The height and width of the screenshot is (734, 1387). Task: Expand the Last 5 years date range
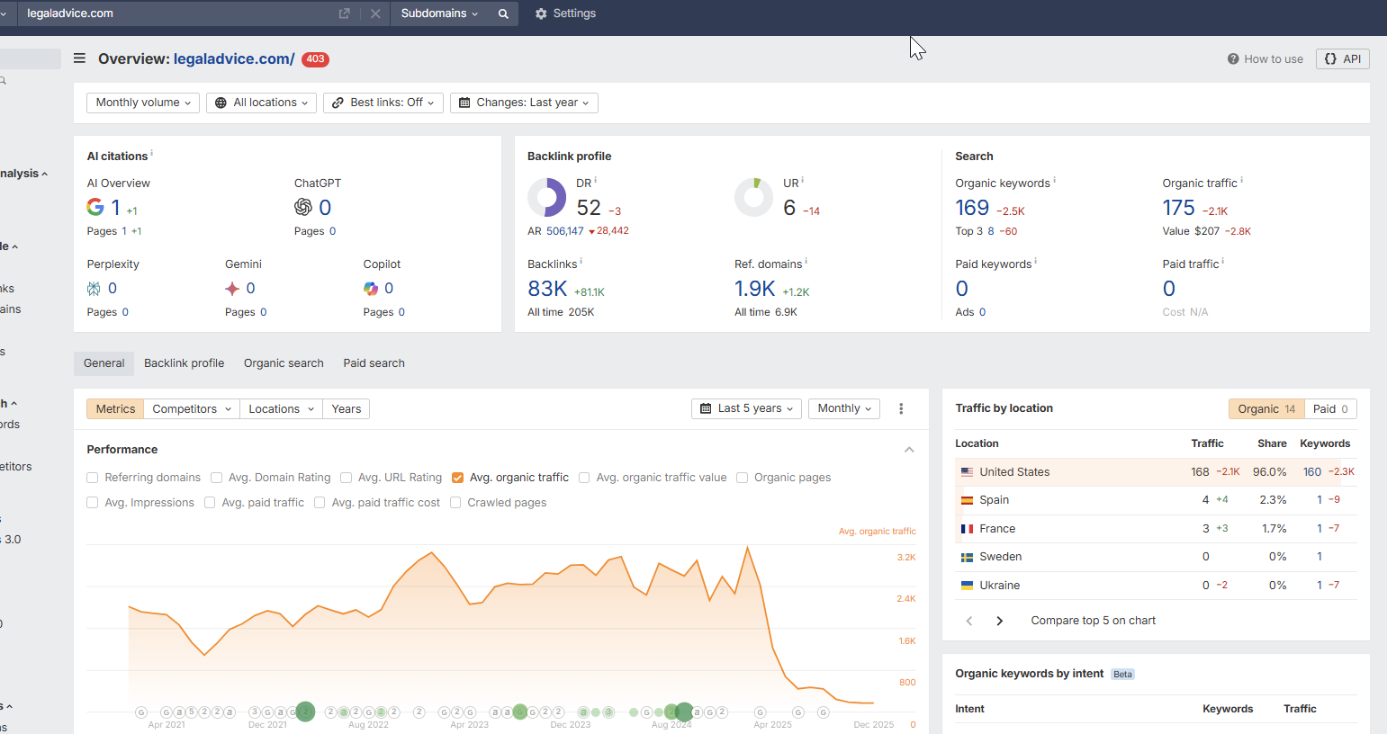pyautogui.click(x=746, y=408)
